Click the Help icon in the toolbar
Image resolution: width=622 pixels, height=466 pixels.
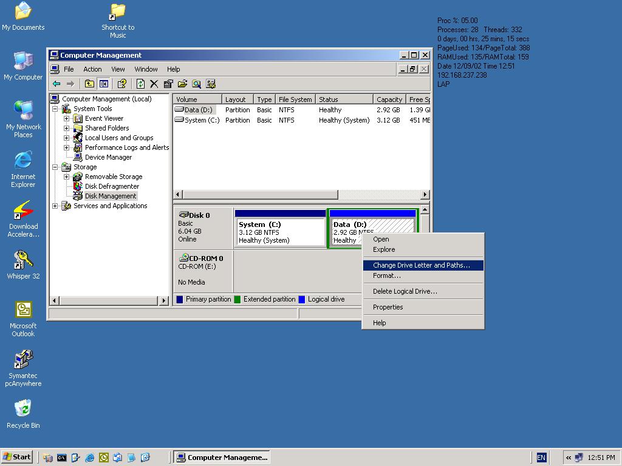click(x=122, y=84)
